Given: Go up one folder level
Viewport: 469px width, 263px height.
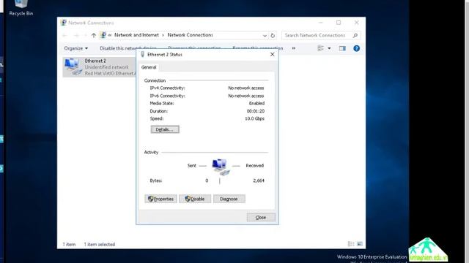Looking at the screenshot, I should tap(94, 36).
